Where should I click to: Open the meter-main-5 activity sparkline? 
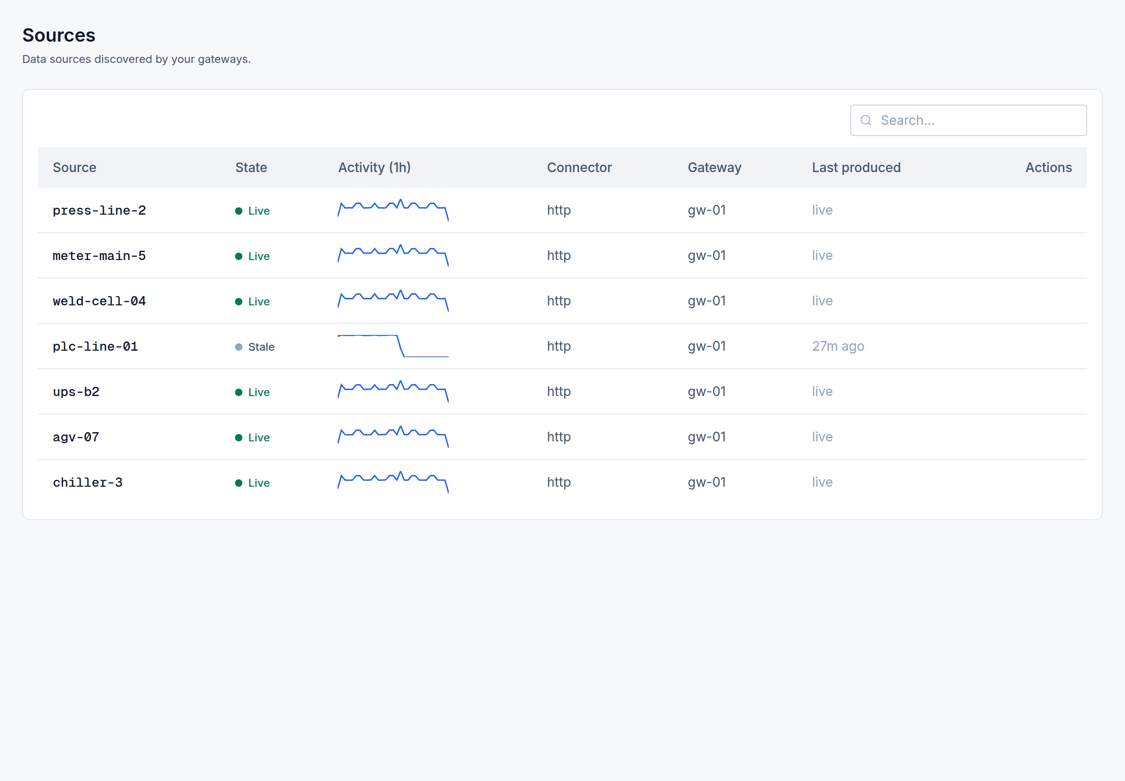click(x=393, y=255)
